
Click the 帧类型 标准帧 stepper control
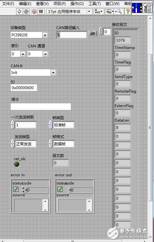[x=51, y=125]
